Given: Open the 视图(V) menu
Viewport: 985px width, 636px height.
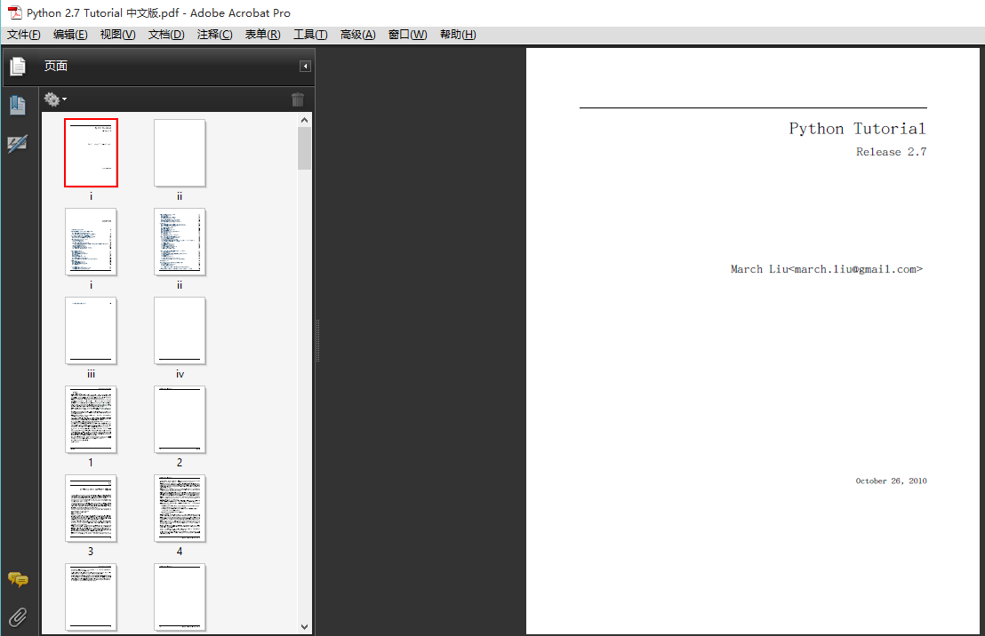Looking at the screenshot, I should (117, 35).
